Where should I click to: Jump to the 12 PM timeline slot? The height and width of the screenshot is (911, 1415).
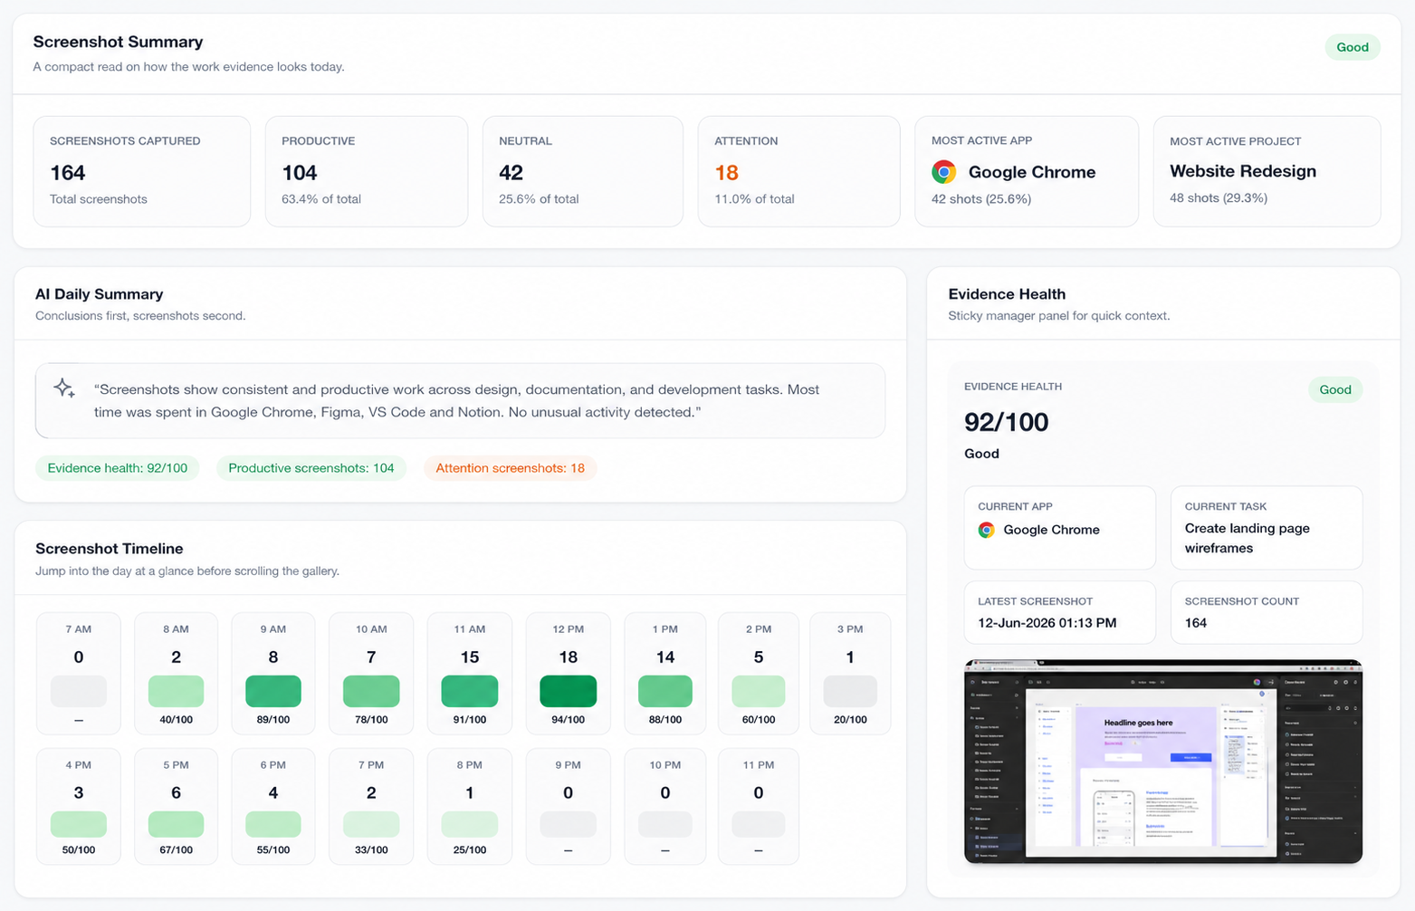[569, 674]
